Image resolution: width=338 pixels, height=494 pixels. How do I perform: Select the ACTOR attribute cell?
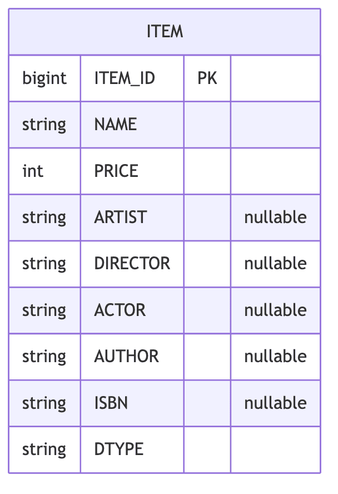(120, 310)
